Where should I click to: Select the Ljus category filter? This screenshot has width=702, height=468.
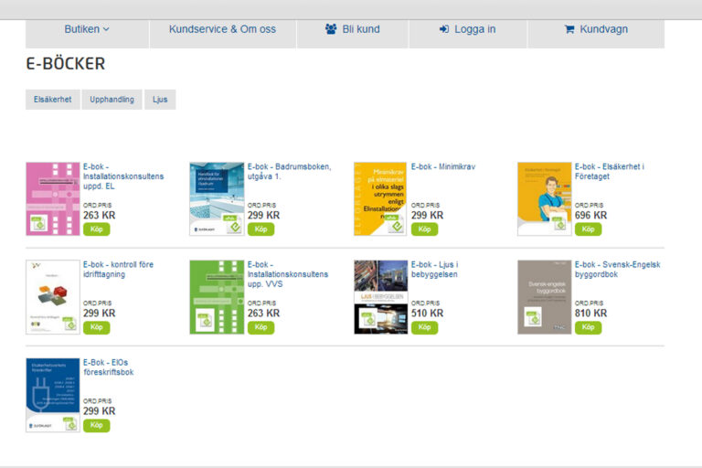pyautogui.click(x=160, y=100)
